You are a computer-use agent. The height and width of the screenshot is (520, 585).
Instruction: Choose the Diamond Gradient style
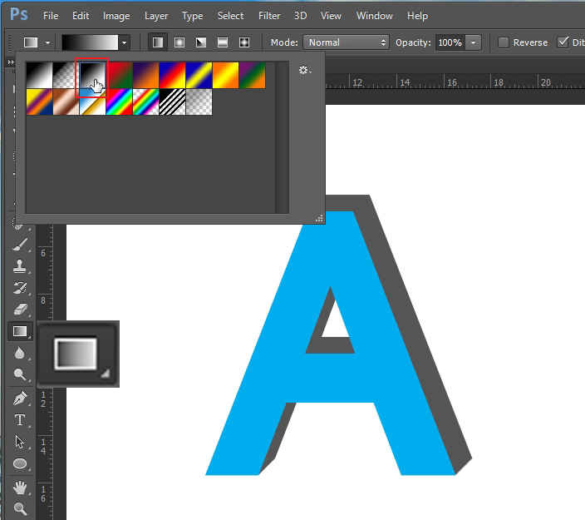tap(244, 42)
